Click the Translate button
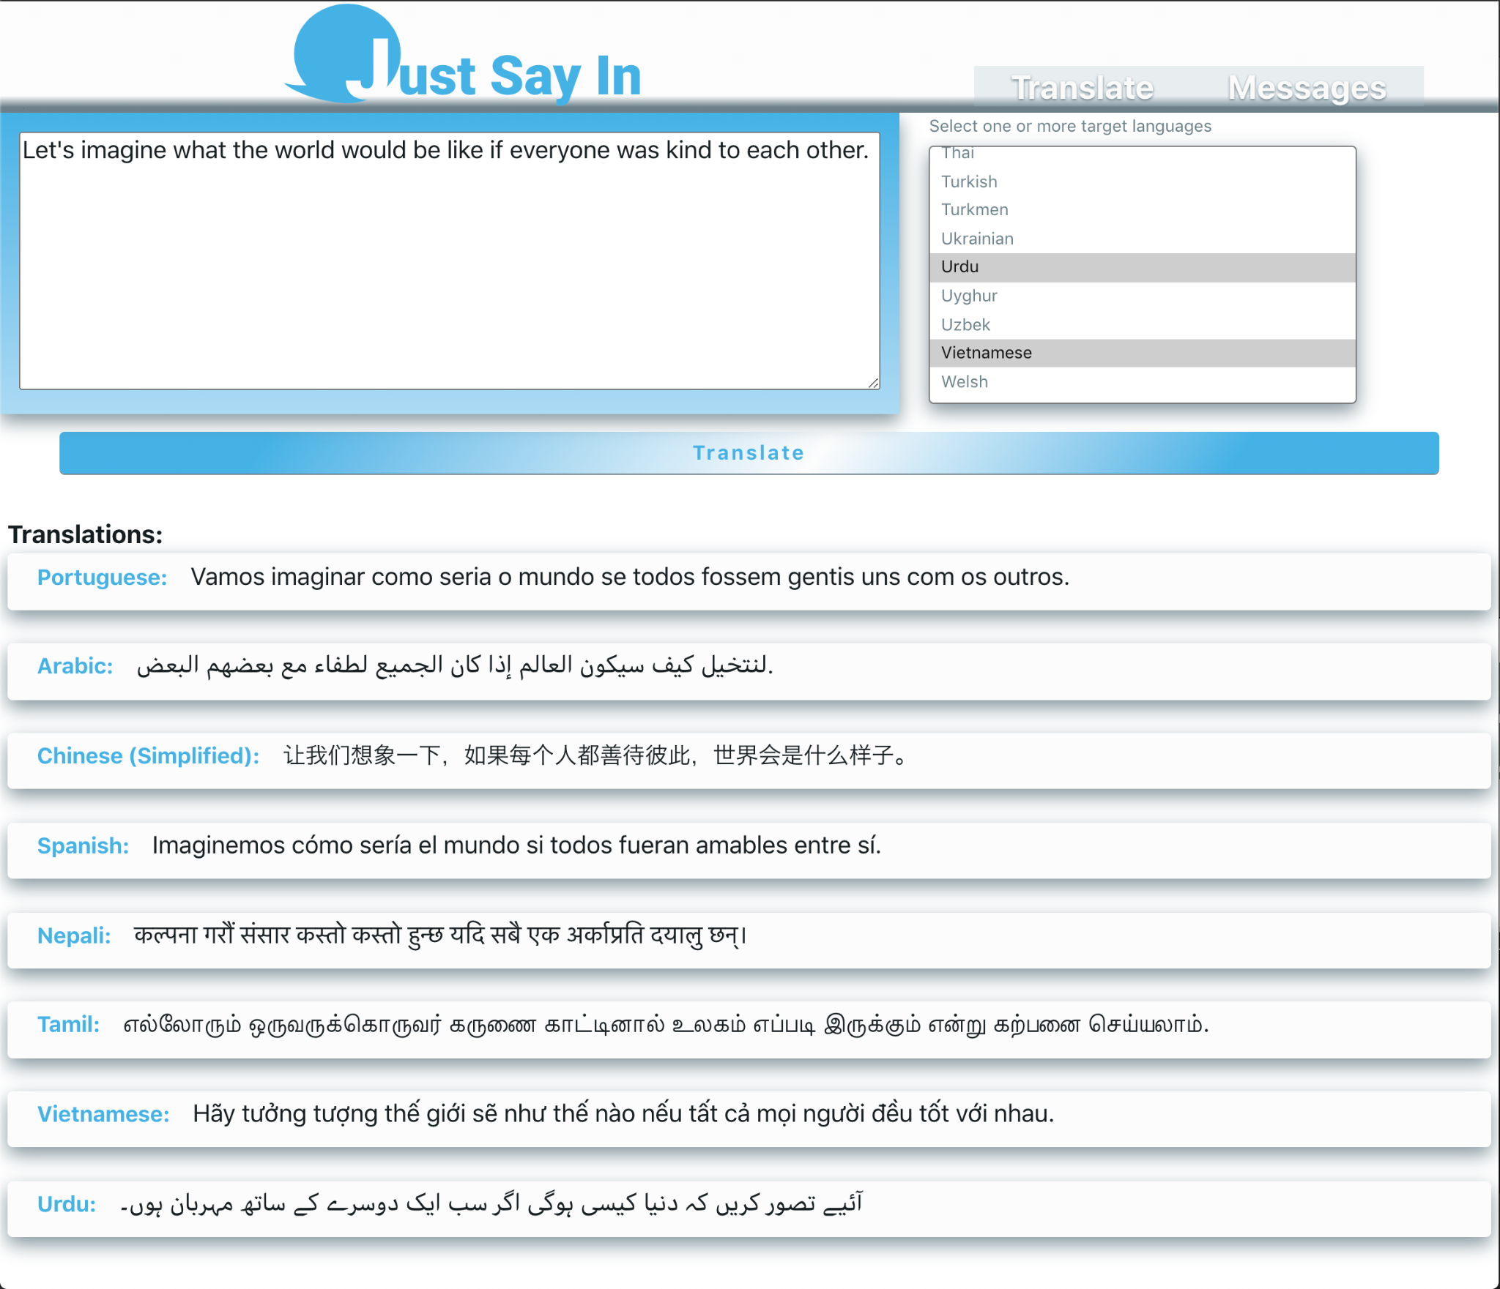Viewport: 1500px width, 1289px height. (x=750, y=452)
